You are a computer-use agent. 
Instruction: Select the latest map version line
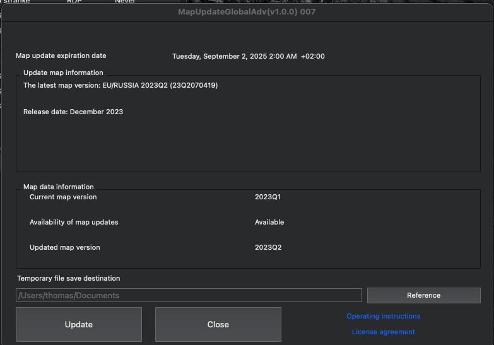point(121,85)
